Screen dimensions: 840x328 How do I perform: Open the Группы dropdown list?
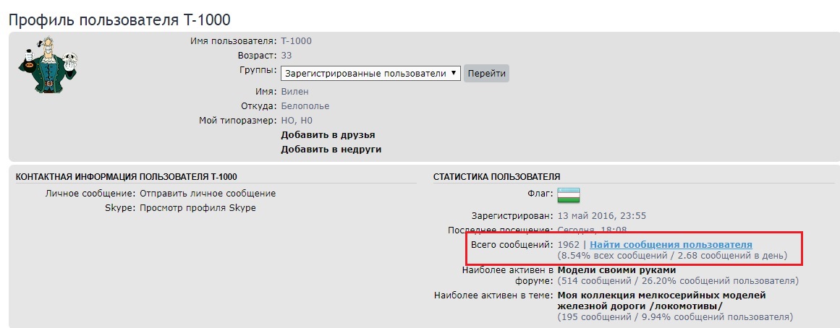point(370,74)
